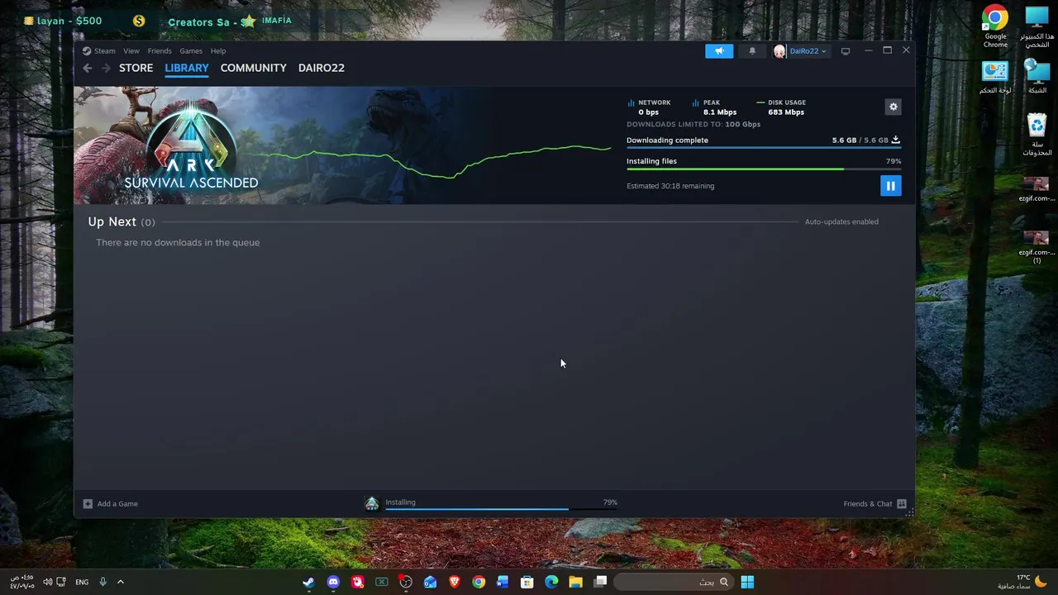The image size is (1058, 595).
Task: Click the DaiRo22 profile avatar
Action: tap(779, 51)
